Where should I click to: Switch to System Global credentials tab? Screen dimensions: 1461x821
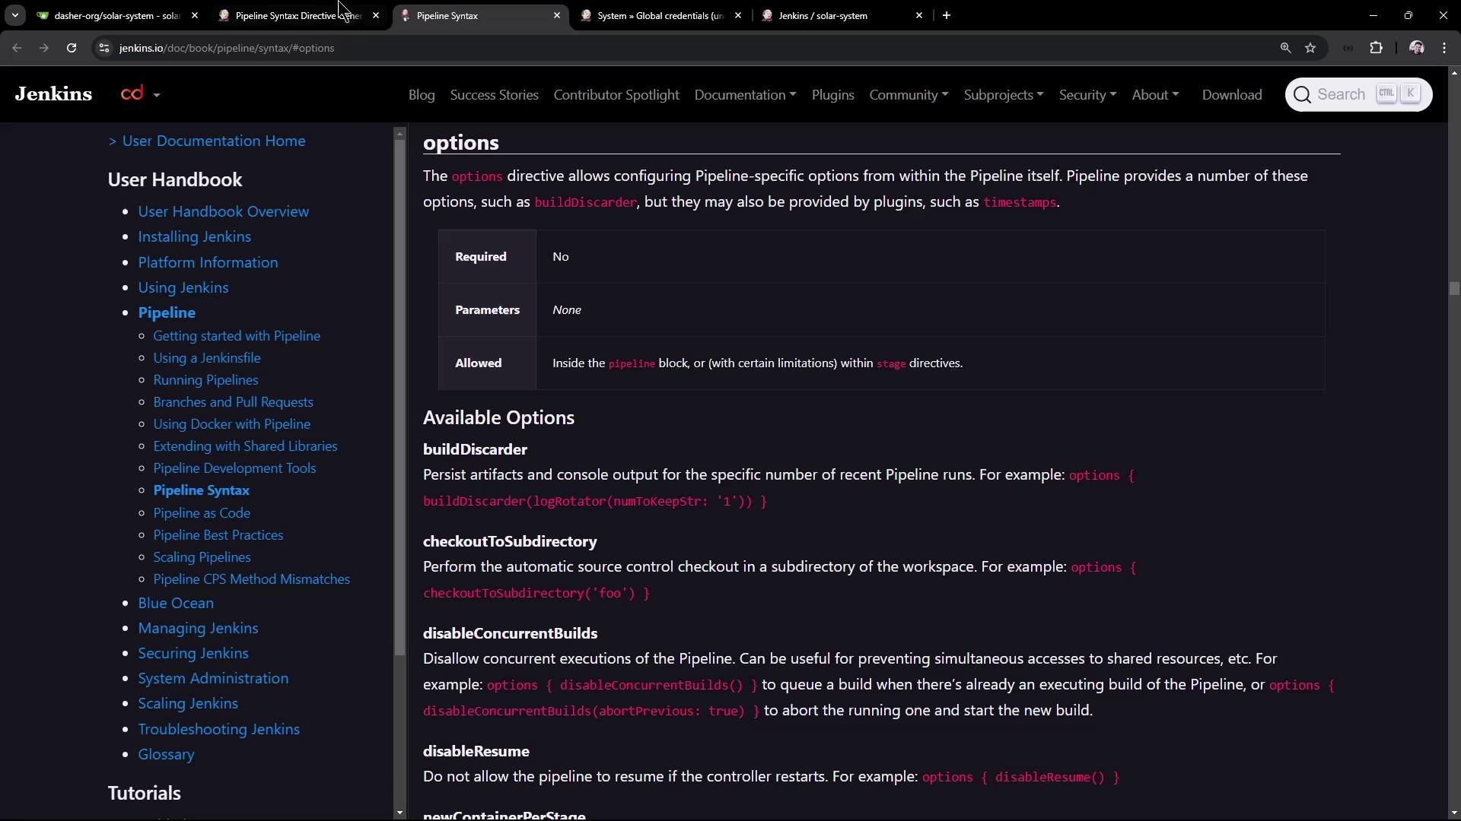[x=660, y=15]
